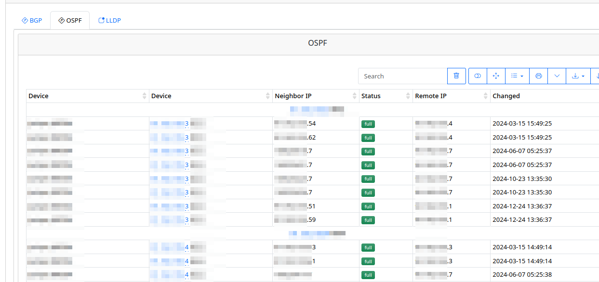Click the card view toggle icon

[x=478, y=76]
